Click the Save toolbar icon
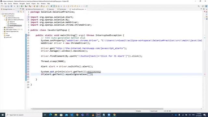Viewport: 208px width, 117px height. click(6, 6)
